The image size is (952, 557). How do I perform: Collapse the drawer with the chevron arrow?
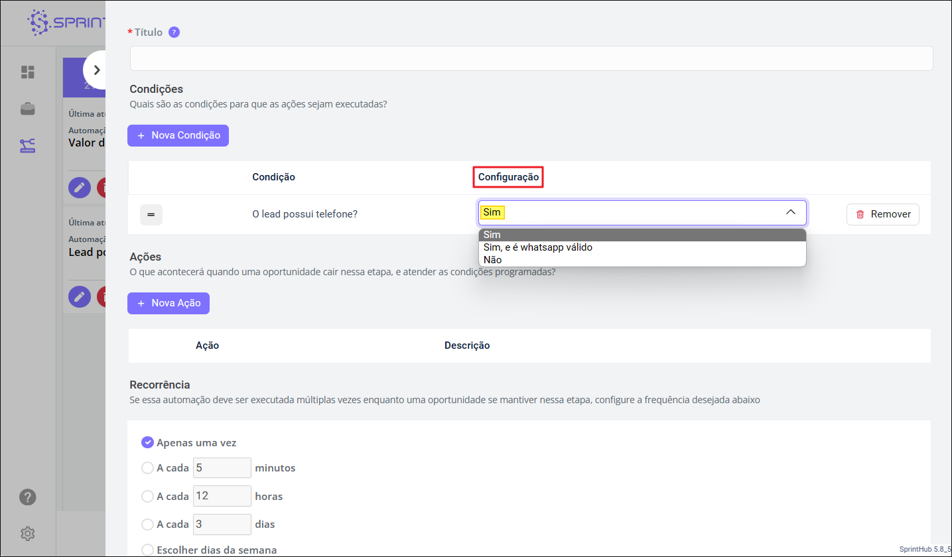[96, 70]
